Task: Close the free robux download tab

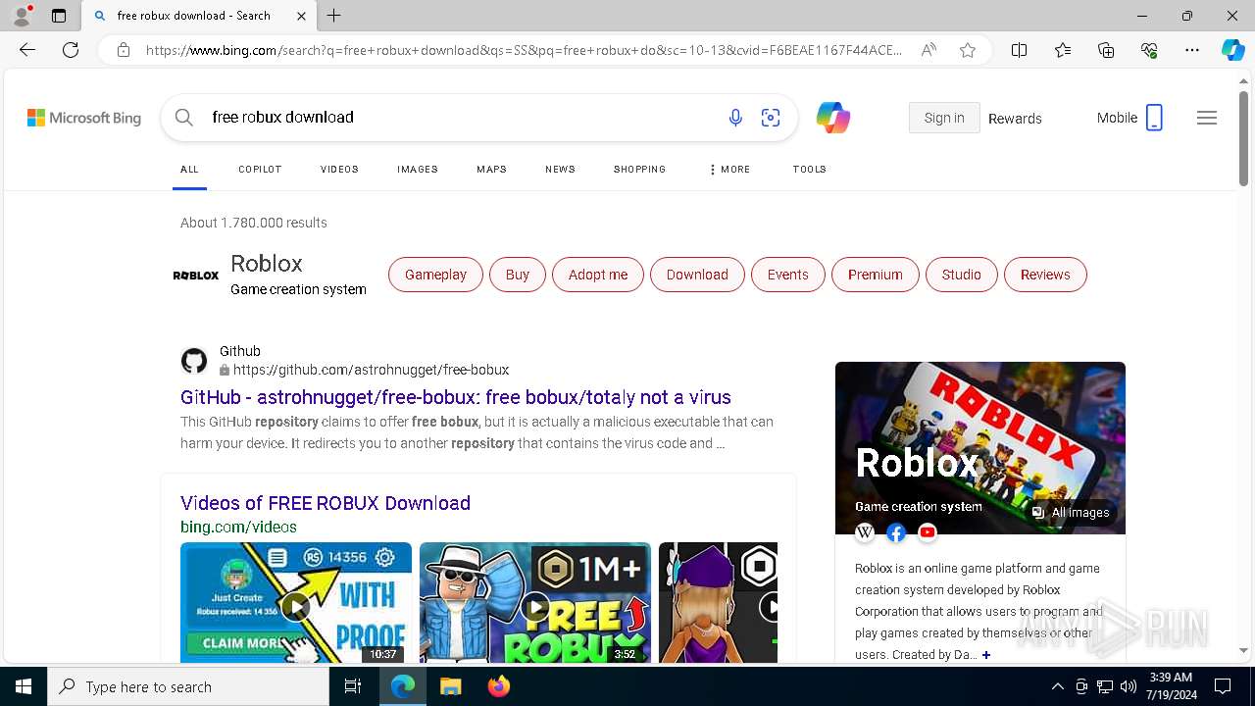Action: [301, 16]
